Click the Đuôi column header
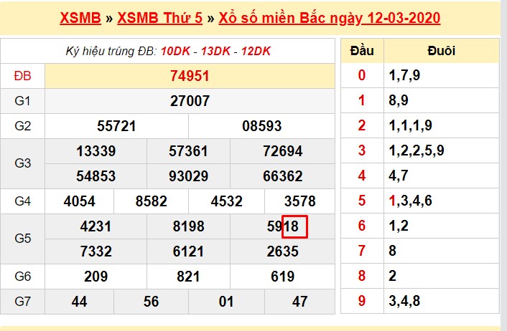 (x=440, y=51)
